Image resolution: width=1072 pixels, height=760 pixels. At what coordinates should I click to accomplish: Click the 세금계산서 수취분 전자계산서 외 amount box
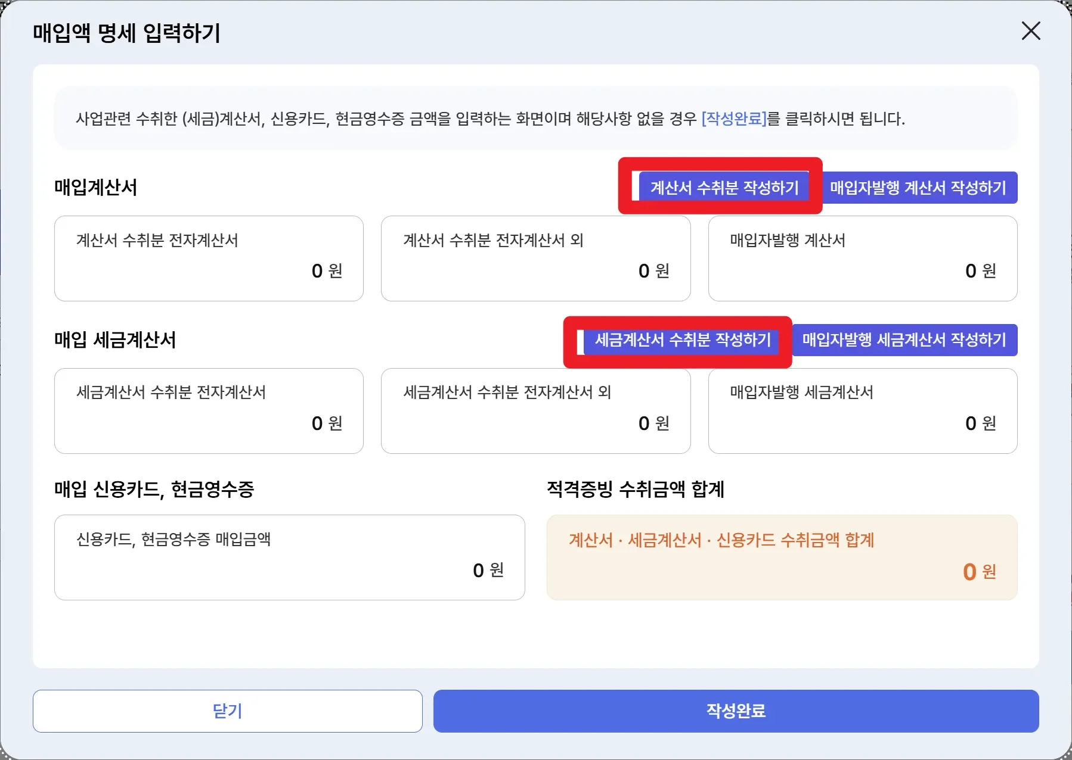click(535, 411)
